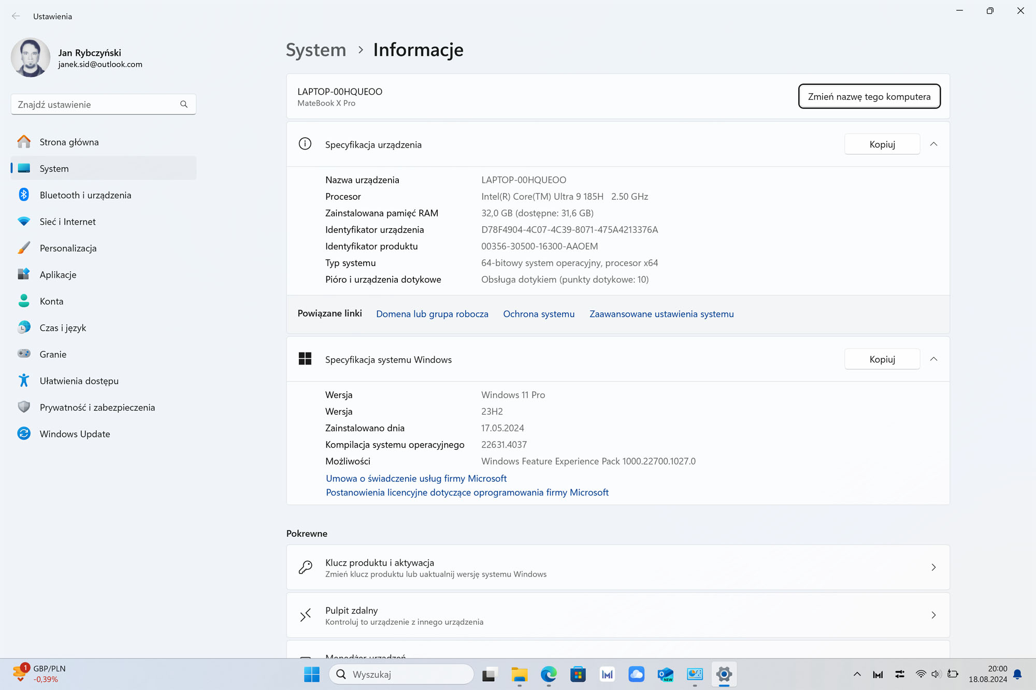Click the Jan Rybczyński profile picture

(31, 57)
